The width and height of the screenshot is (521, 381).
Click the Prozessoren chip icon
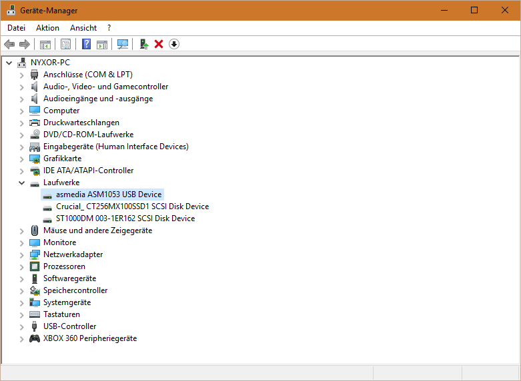(35, 266)
